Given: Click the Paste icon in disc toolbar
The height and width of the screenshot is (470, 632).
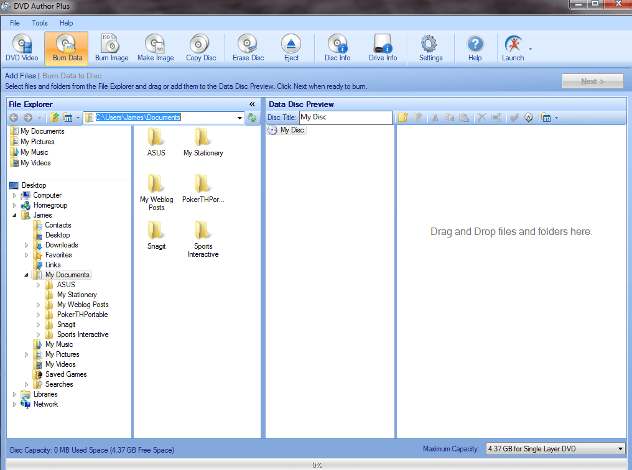Looking at the screenshot, I should pyautogui.click(x=464, y=118).
